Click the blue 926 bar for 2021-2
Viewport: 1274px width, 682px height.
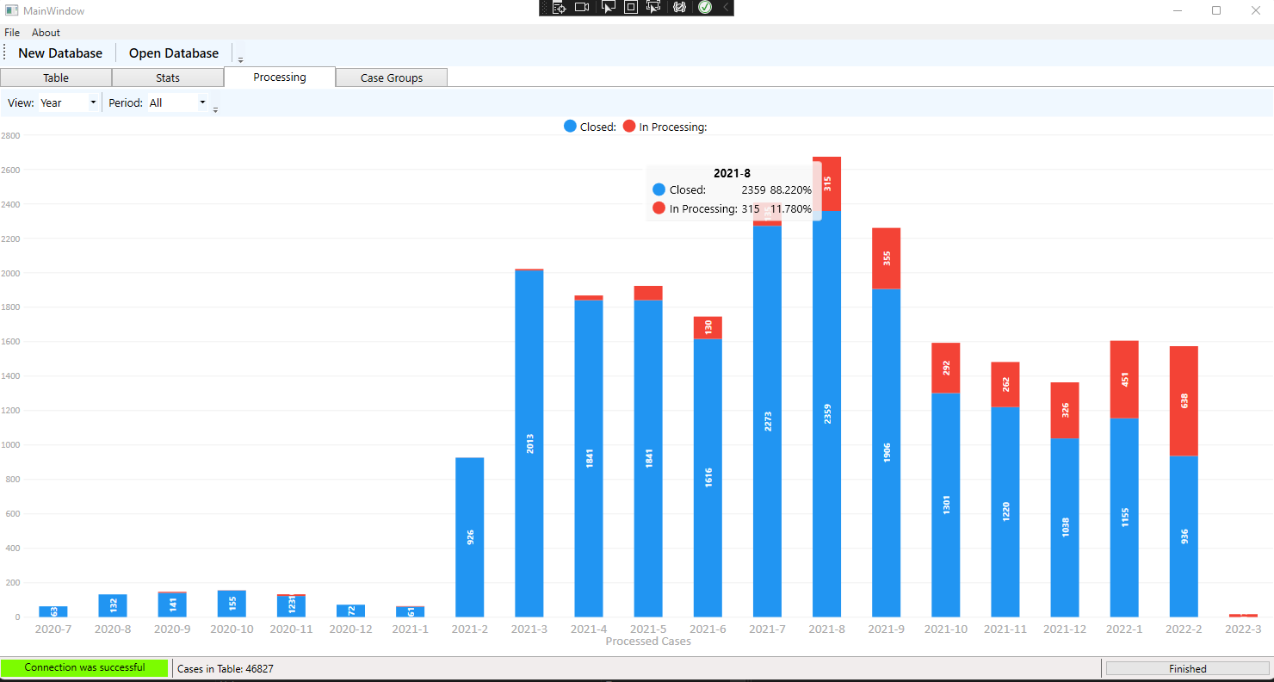pyautogui.click(x=470, y=537)
